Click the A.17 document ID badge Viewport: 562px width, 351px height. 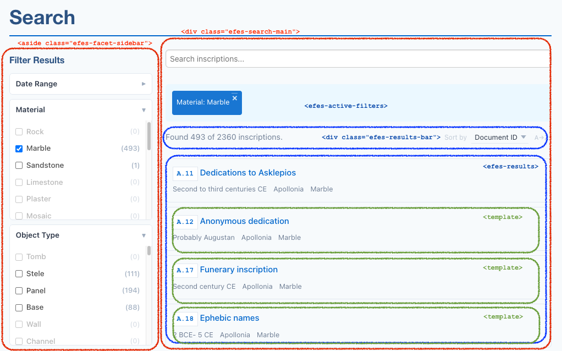pos(185,270)
